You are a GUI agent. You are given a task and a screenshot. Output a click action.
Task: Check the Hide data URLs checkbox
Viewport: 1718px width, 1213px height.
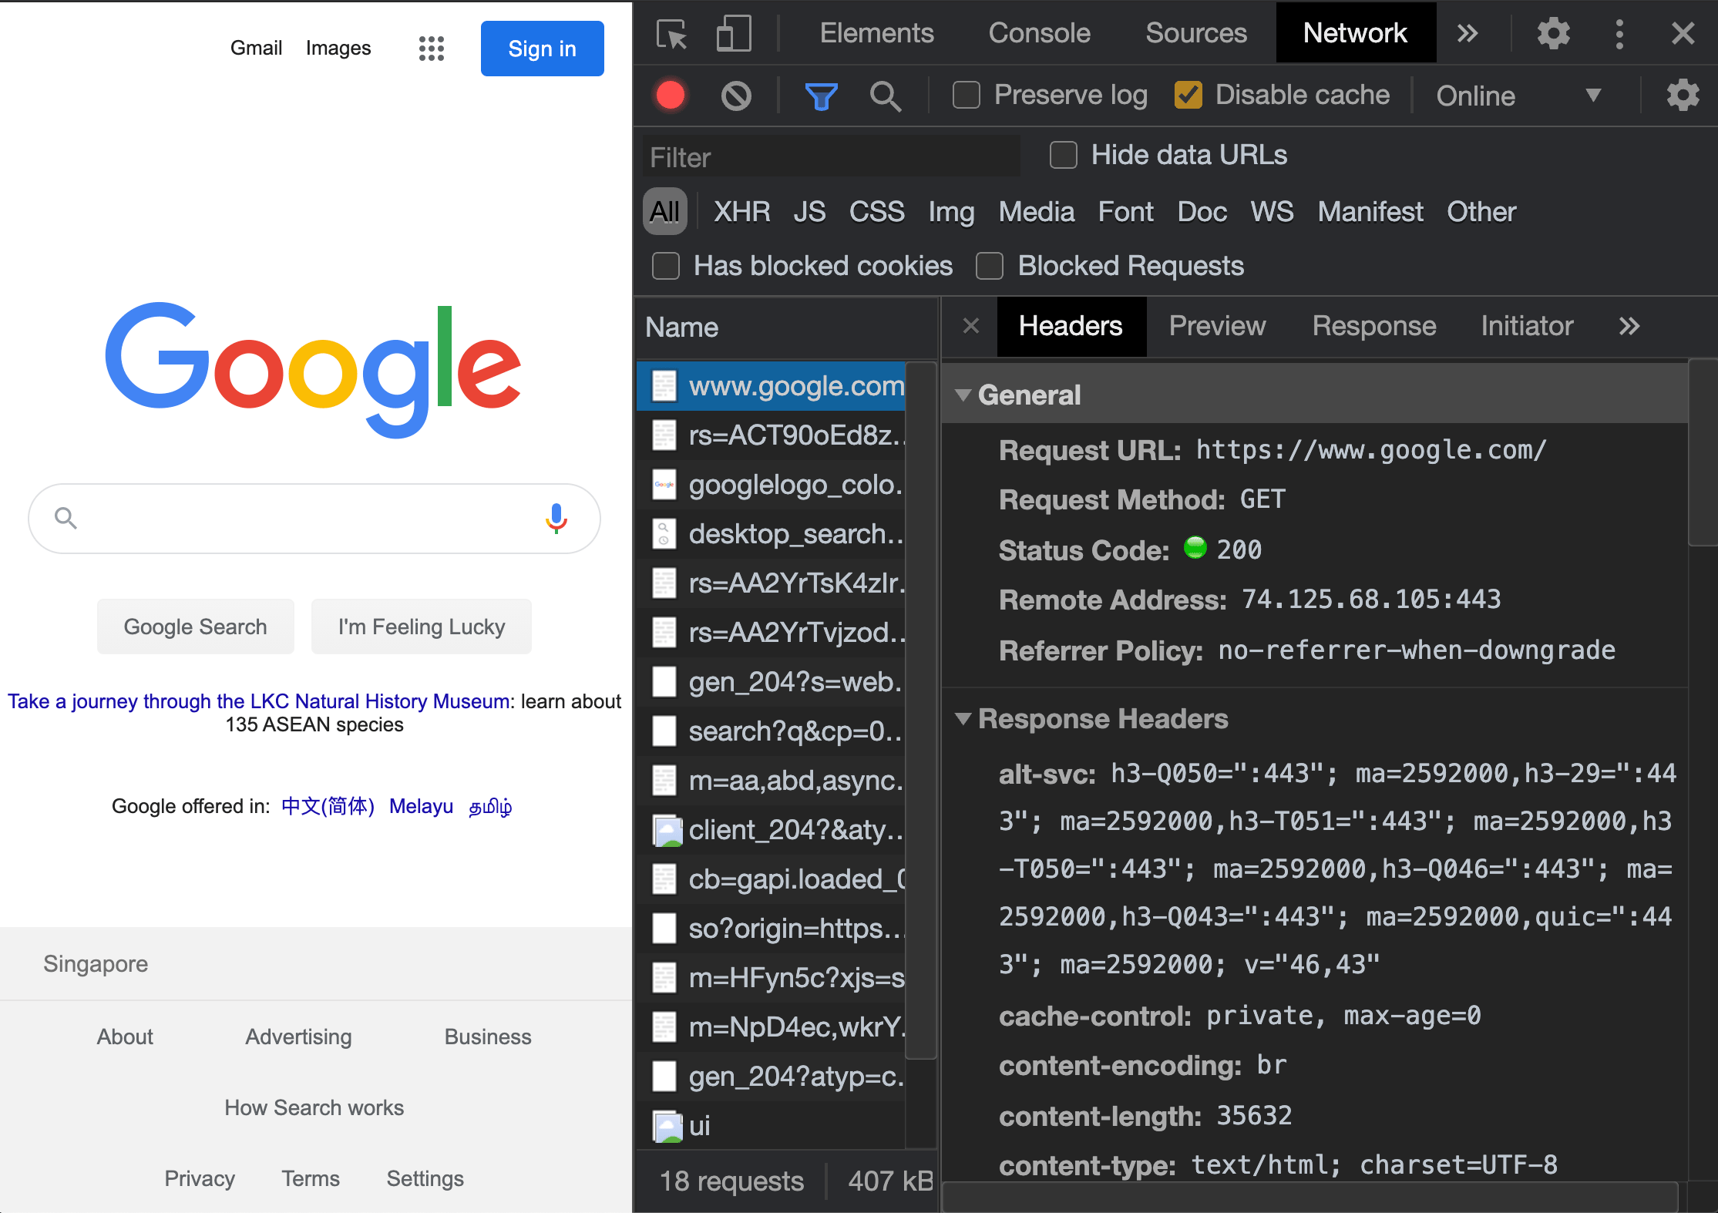(1064, 155)
